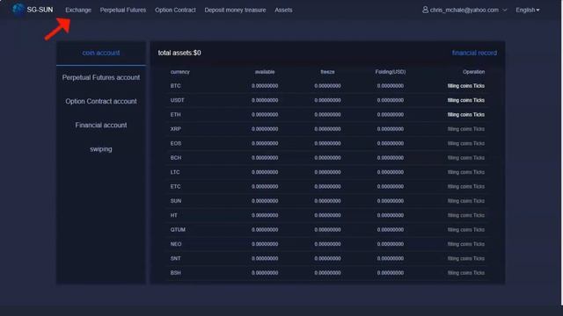Click Ticks in the EOS row

(479, 143)
